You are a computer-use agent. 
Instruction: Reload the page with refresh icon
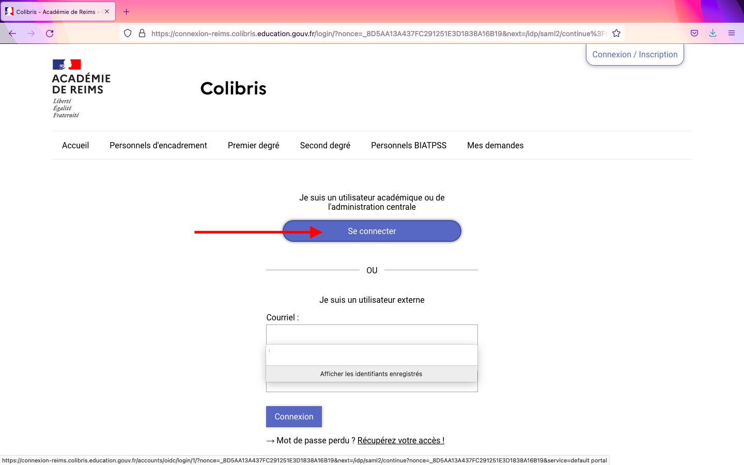[50, 34]
